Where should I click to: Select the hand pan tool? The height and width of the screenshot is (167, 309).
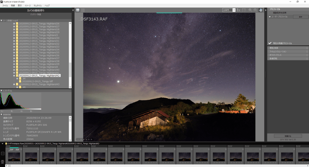(260, 10)
